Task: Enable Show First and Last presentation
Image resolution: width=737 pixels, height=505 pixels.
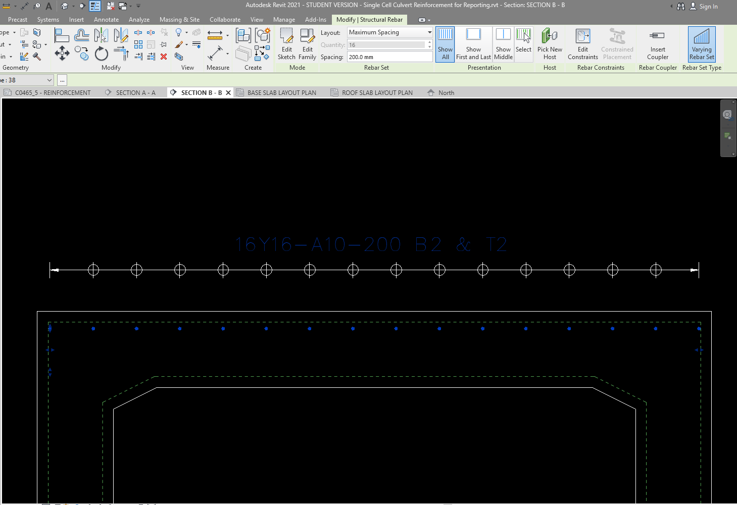Action: tap(473, 44)
